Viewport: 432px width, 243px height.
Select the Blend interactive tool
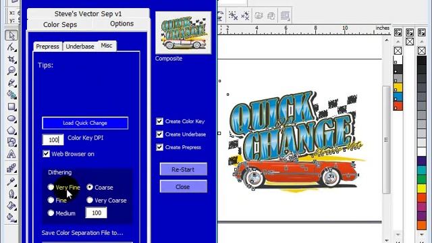click(11, 168)
